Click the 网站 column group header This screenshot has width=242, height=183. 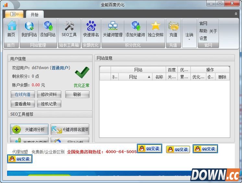(138, 70)
